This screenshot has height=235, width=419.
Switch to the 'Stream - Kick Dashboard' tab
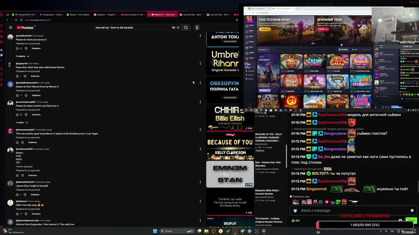pyautogui.click(x=79, y=15)
